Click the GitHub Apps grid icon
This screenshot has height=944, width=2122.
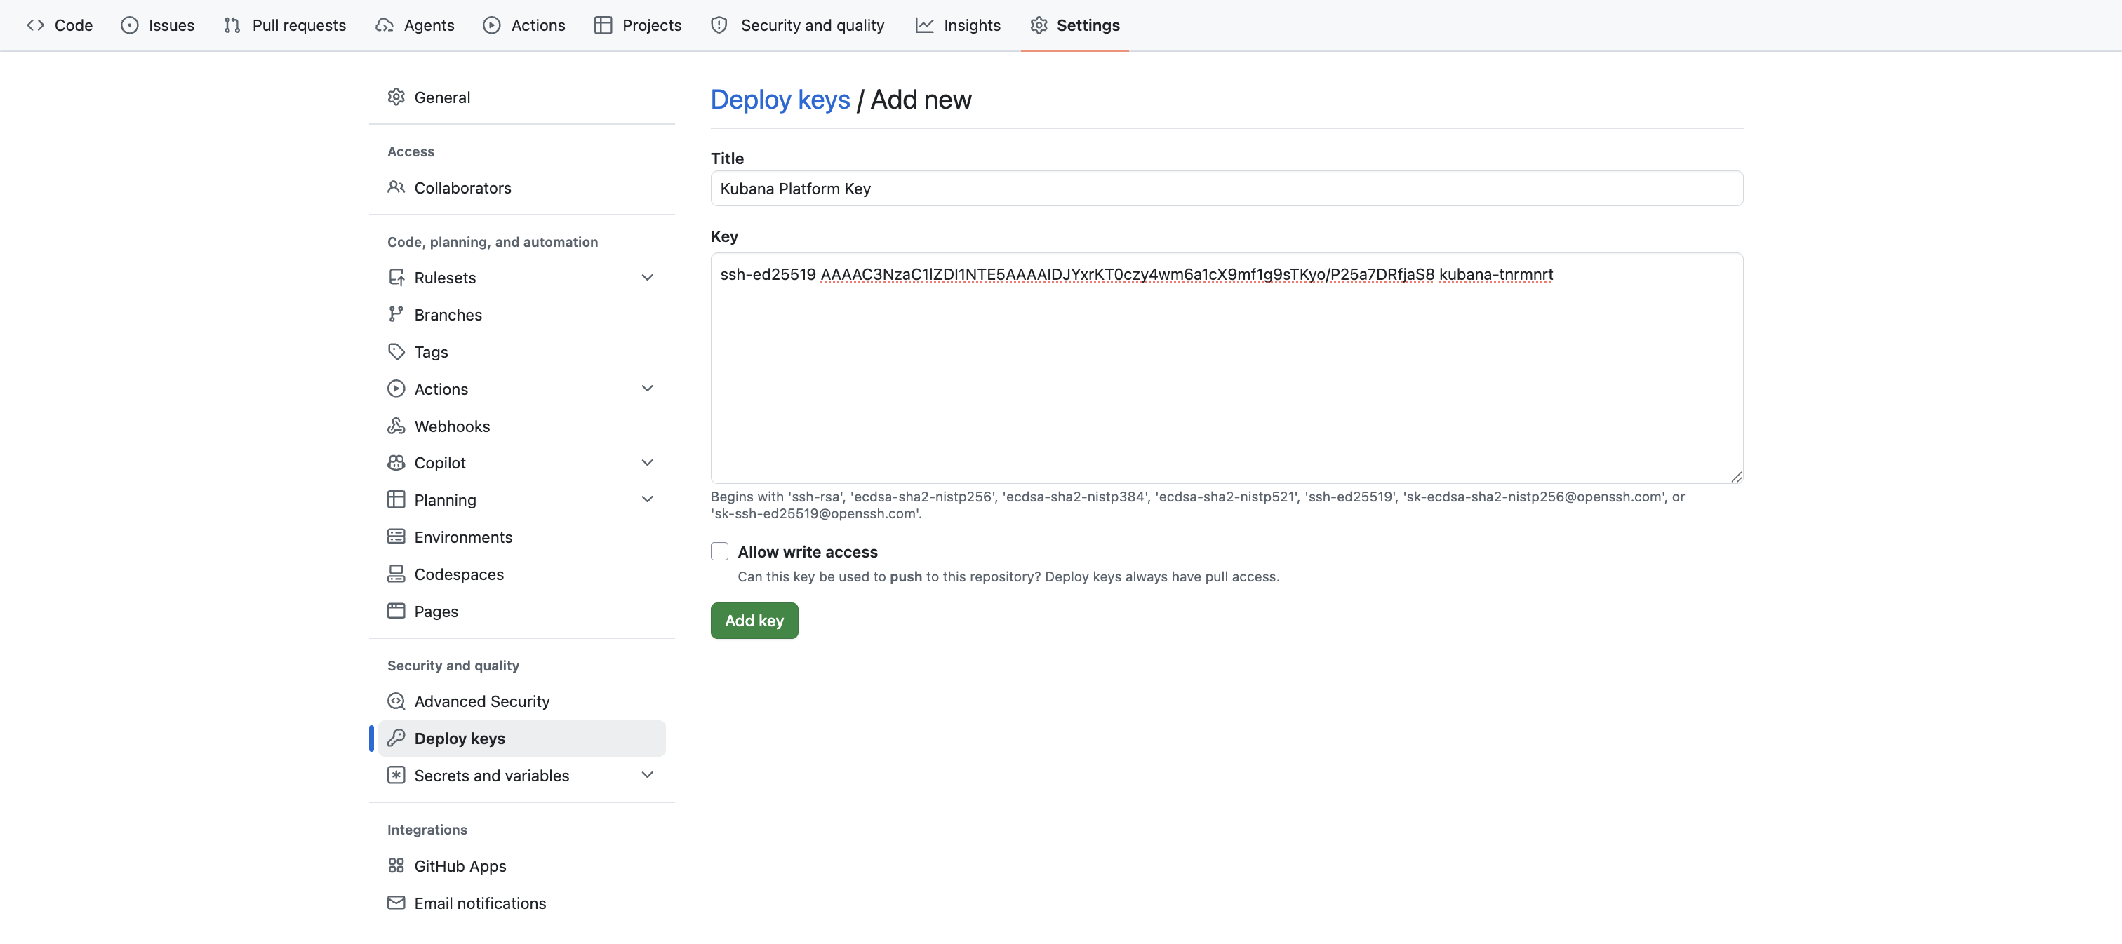pyautogui.click(x=396, y=866)
